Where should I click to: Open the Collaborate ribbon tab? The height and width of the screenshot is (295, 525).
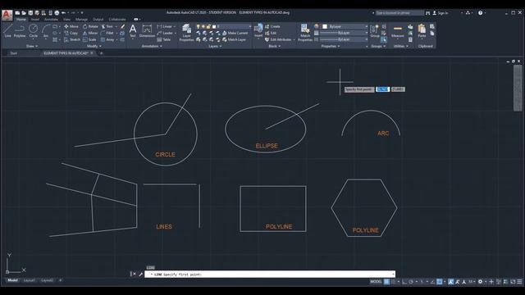click(x=117, y=20)
